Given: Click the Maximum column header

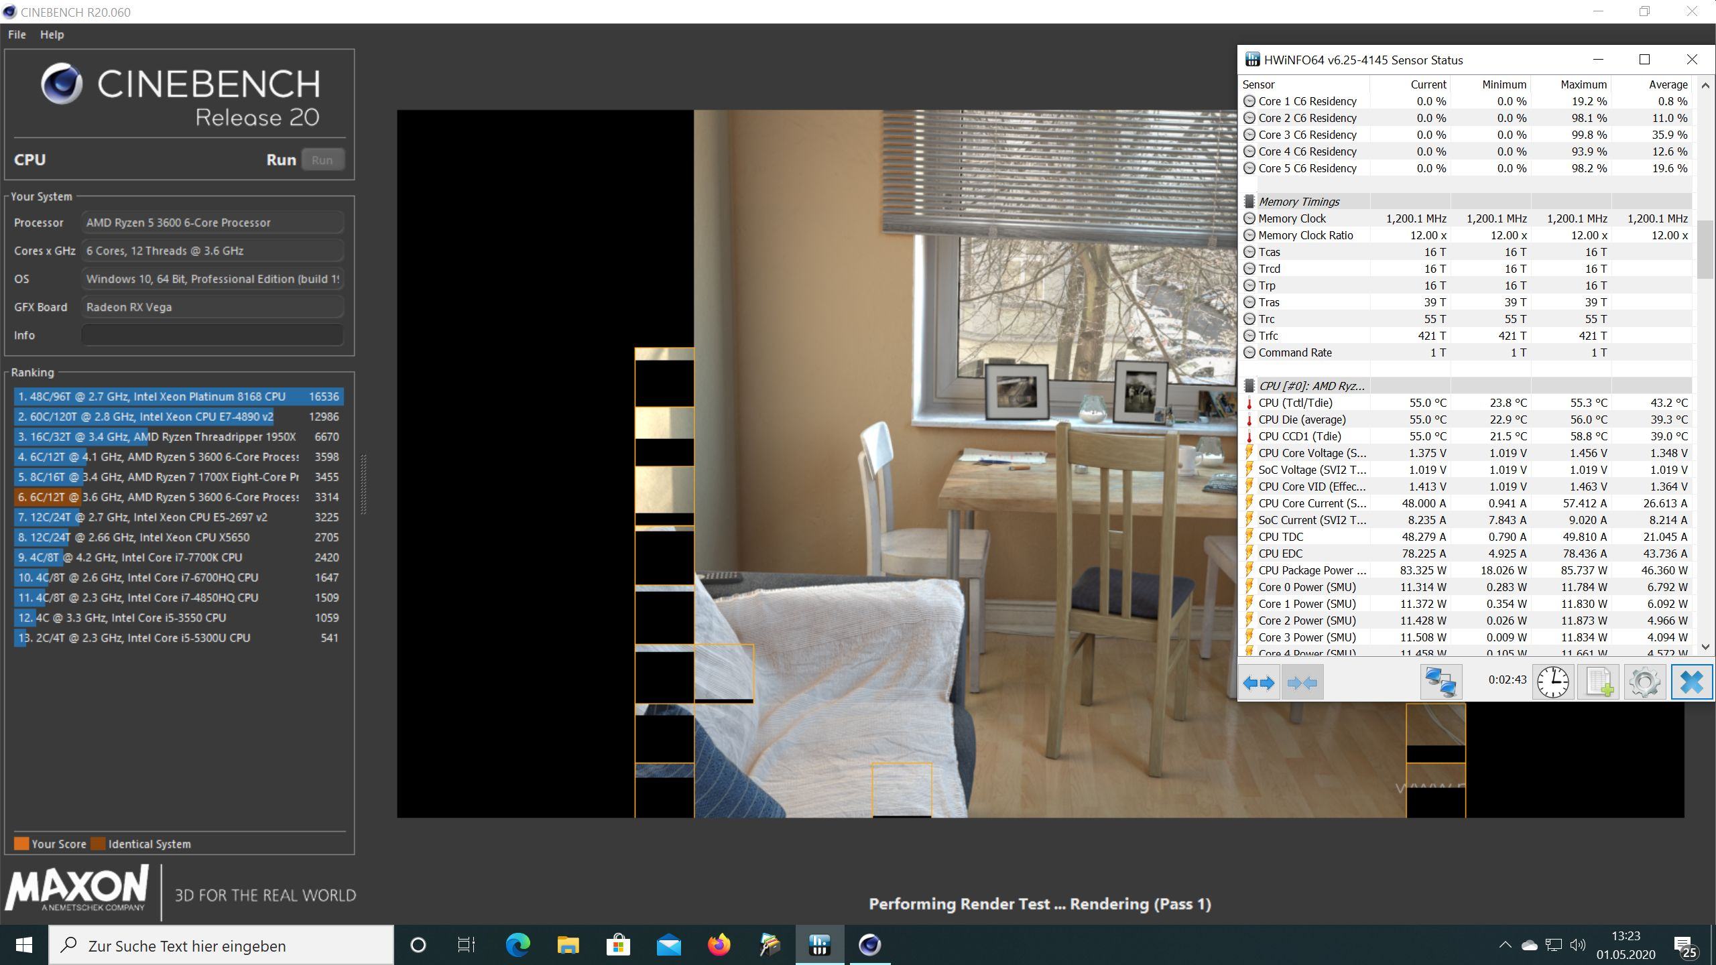Looking at the screenshot, I should [x=1583, y=84].
